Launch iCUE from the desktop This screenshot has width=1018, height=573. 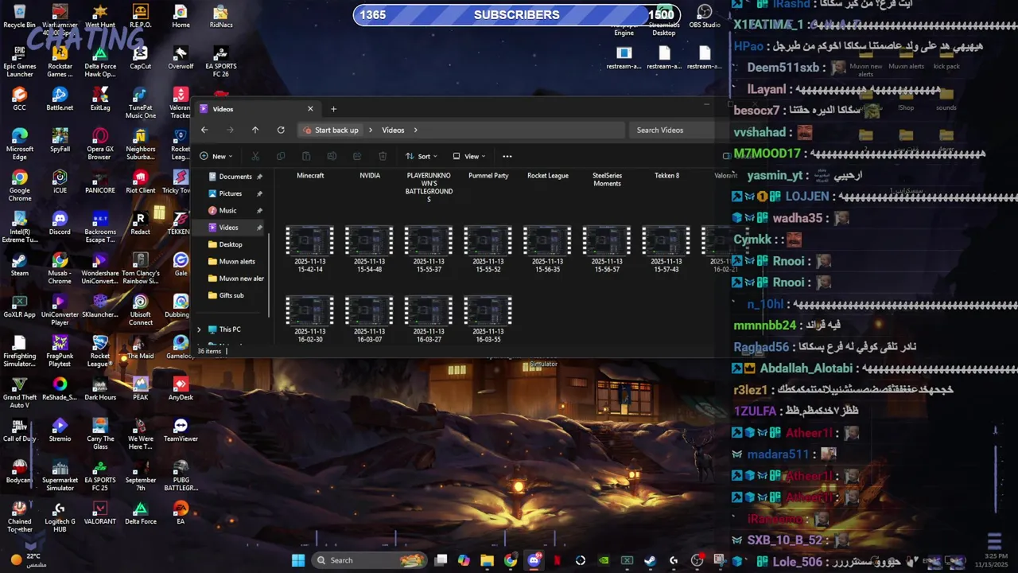click(x=60, y=181)
